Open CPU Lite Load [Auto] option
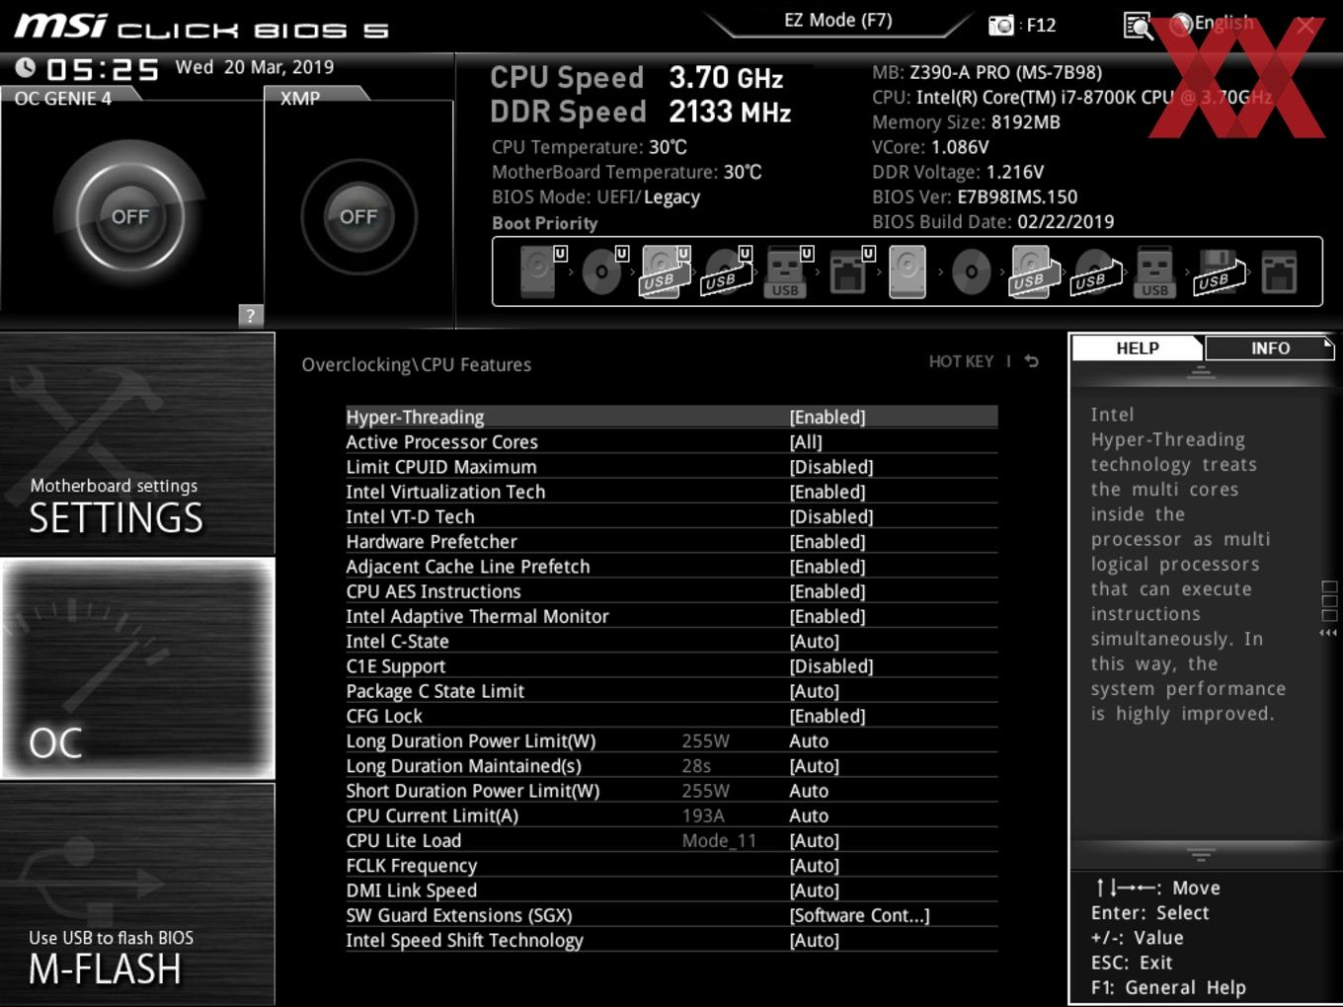 pos(815,840)
